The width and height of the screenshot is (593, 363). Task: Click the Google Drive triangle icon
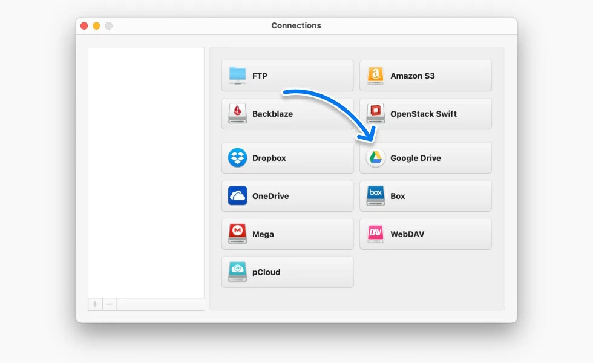pos(375,158)
